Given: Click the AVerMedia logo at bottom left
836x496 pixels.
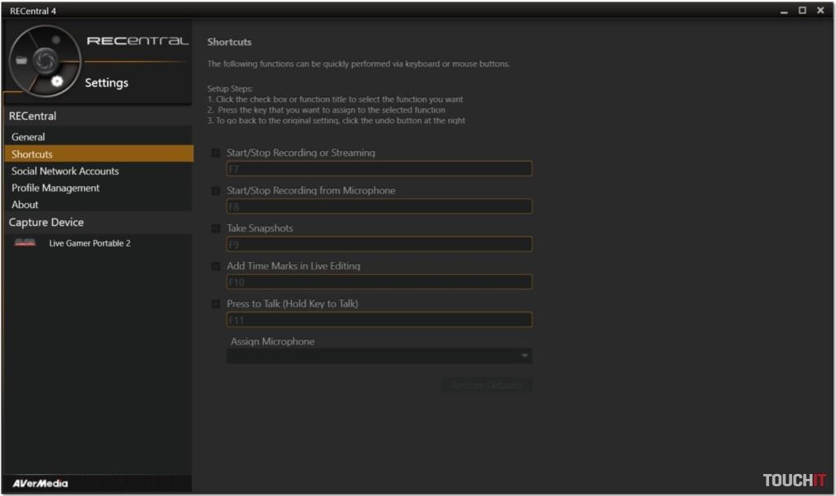Looking at the screenshot, I should pos(40,483).
